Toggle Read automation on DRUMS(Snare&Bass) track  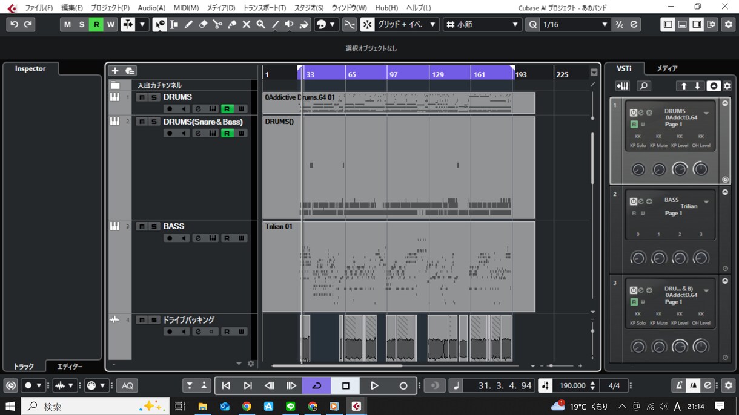click(x=227, y=133)
